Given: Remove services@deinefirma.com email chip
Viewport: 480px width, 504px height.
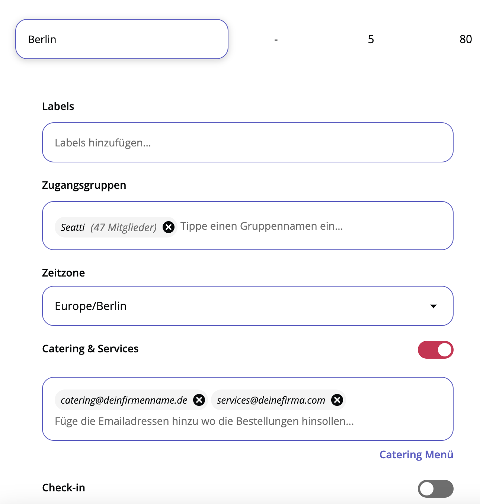Looking at the screenshot, I should click(337, 400).
